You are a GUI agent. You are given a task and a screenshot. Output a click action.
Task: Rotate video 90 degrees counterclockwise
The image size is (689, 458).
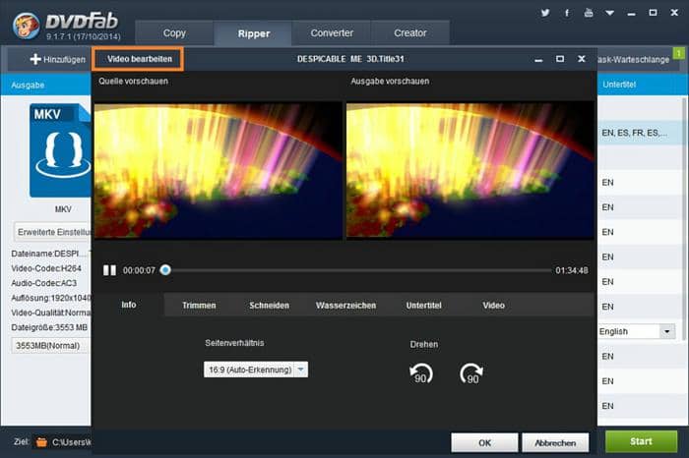(x=421, y=374)
